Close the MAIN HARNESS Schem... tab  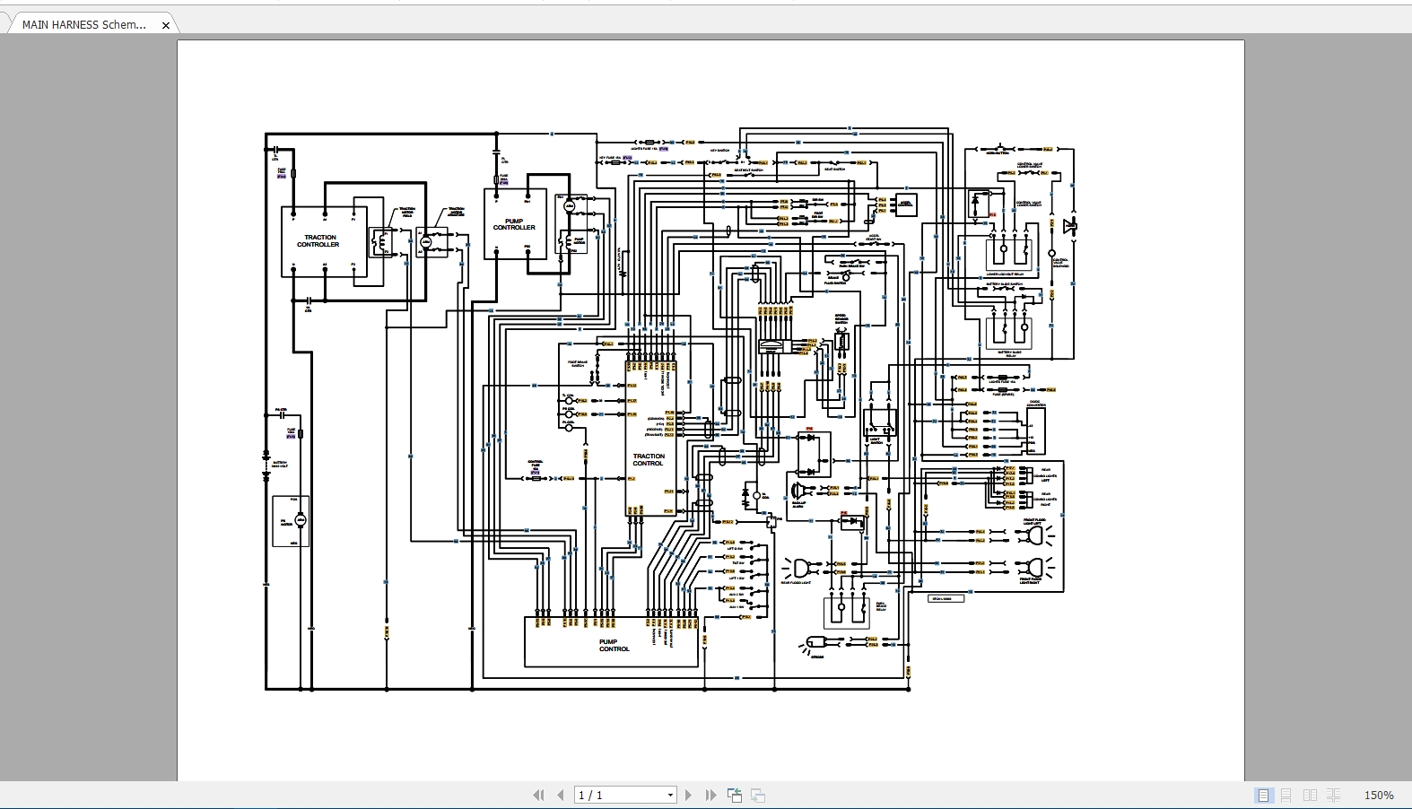click(x=166, y=25)
